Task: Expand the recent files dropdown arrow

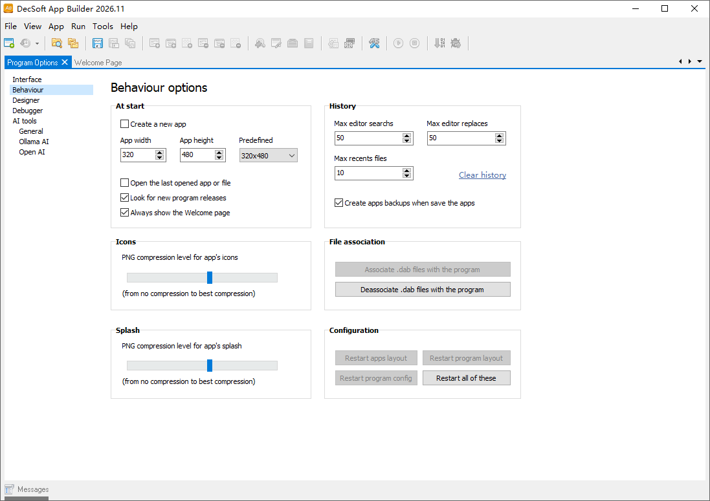Action: point(37,43)
